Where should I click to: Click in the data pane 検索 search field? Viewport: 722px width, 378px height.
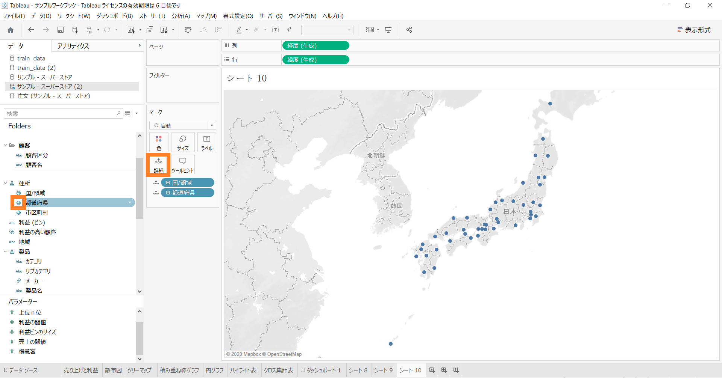click(63, 113)
